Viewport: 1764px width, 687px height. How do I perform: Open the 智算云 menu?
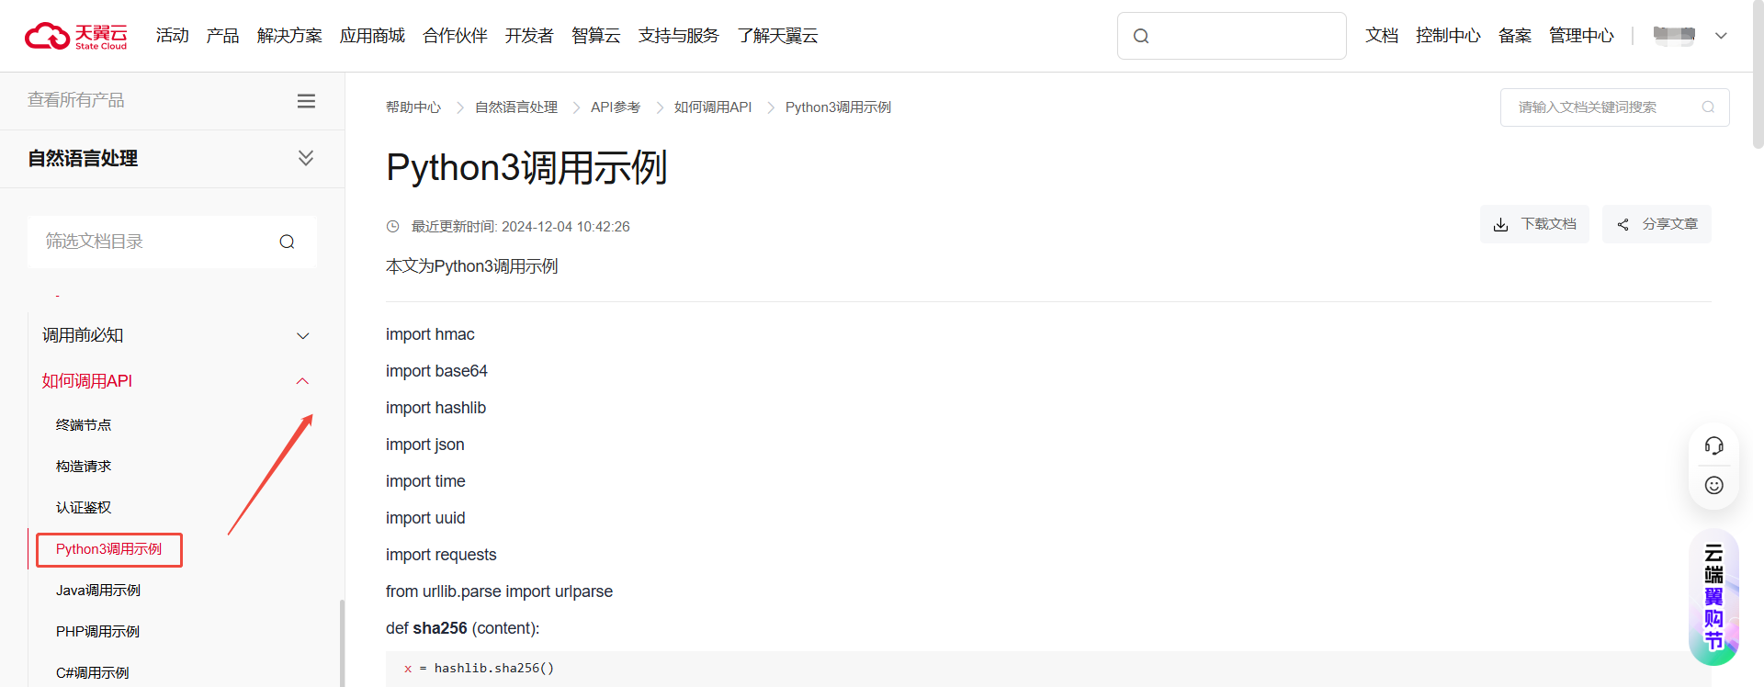(595, 36)
